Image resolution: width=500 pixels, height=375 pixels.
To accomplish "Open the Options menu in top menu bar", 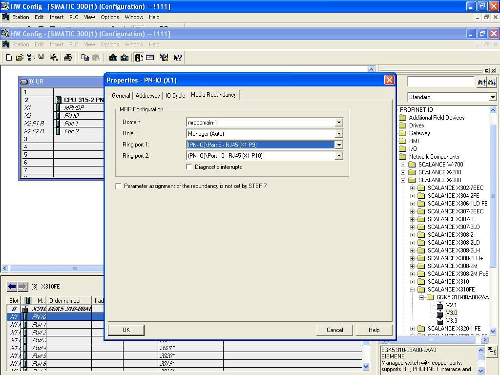I will (110, 17).
